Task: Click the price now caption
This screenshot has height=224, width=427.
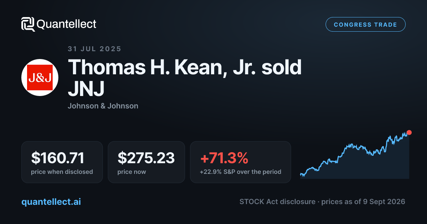Action: [x=132, y=172]
